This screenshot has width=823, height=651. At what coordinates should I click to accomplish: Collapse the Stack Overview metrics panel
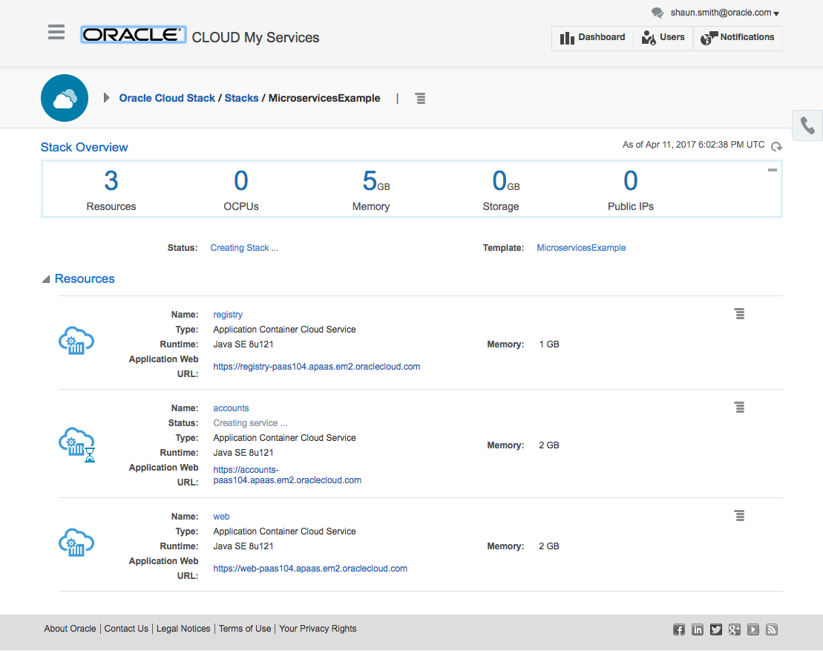772,170
